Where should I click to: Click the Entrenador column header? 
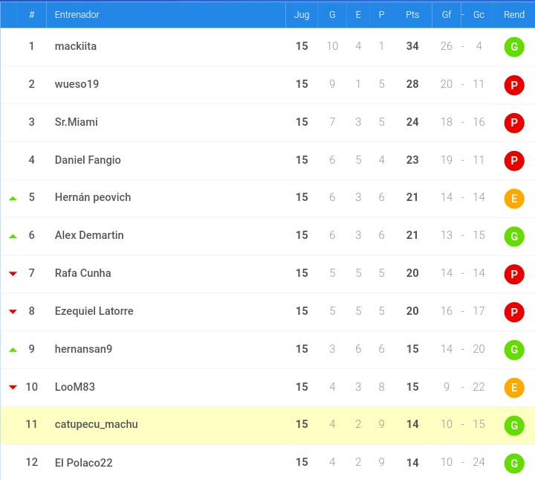point(77,15)
